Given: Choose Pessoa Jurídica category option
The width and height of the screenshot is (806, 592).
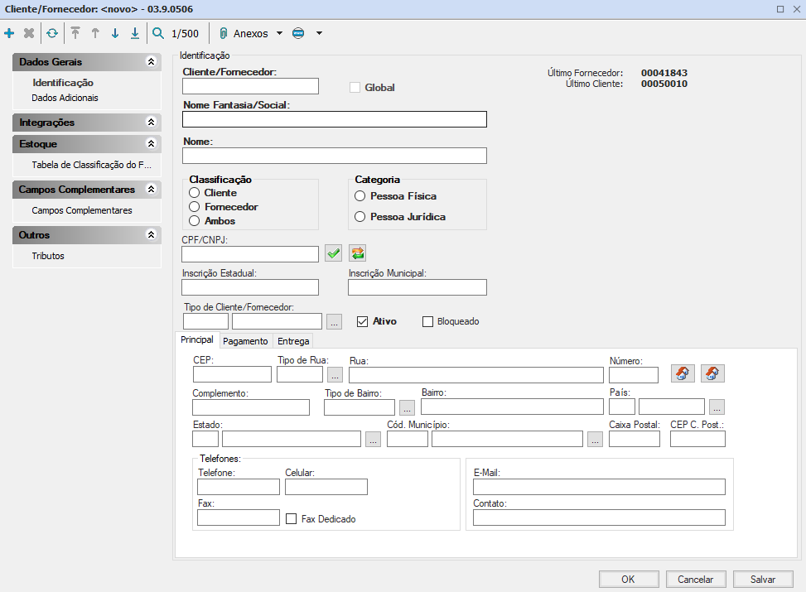Looking at the screenshot, I should tap(360, 217).
